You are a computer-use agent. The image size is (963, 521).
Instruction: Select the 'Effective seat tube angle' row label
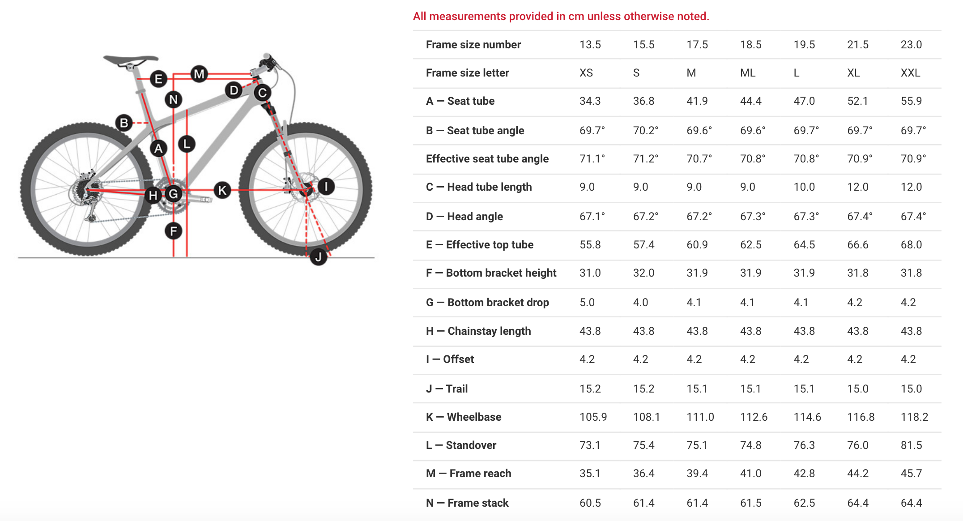[487, 159]
